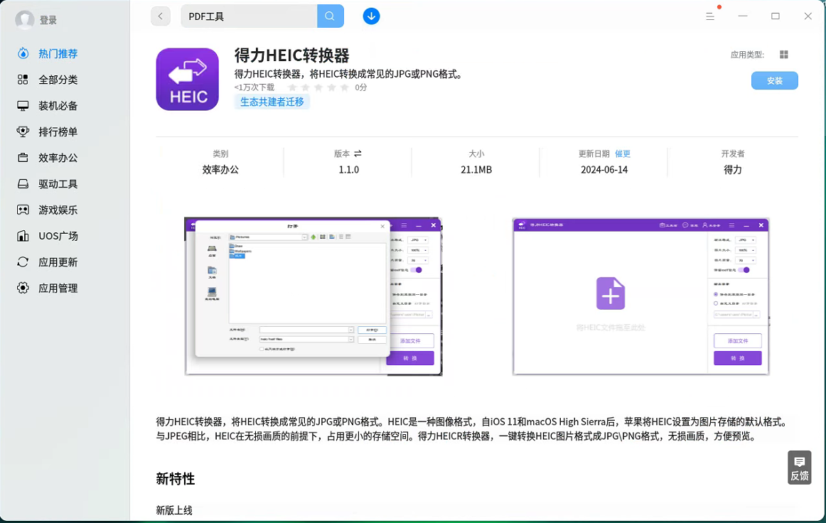Open the main window screenshot thumbnail
The height and width of the screenshot is (523, 826).
(640, 296)
